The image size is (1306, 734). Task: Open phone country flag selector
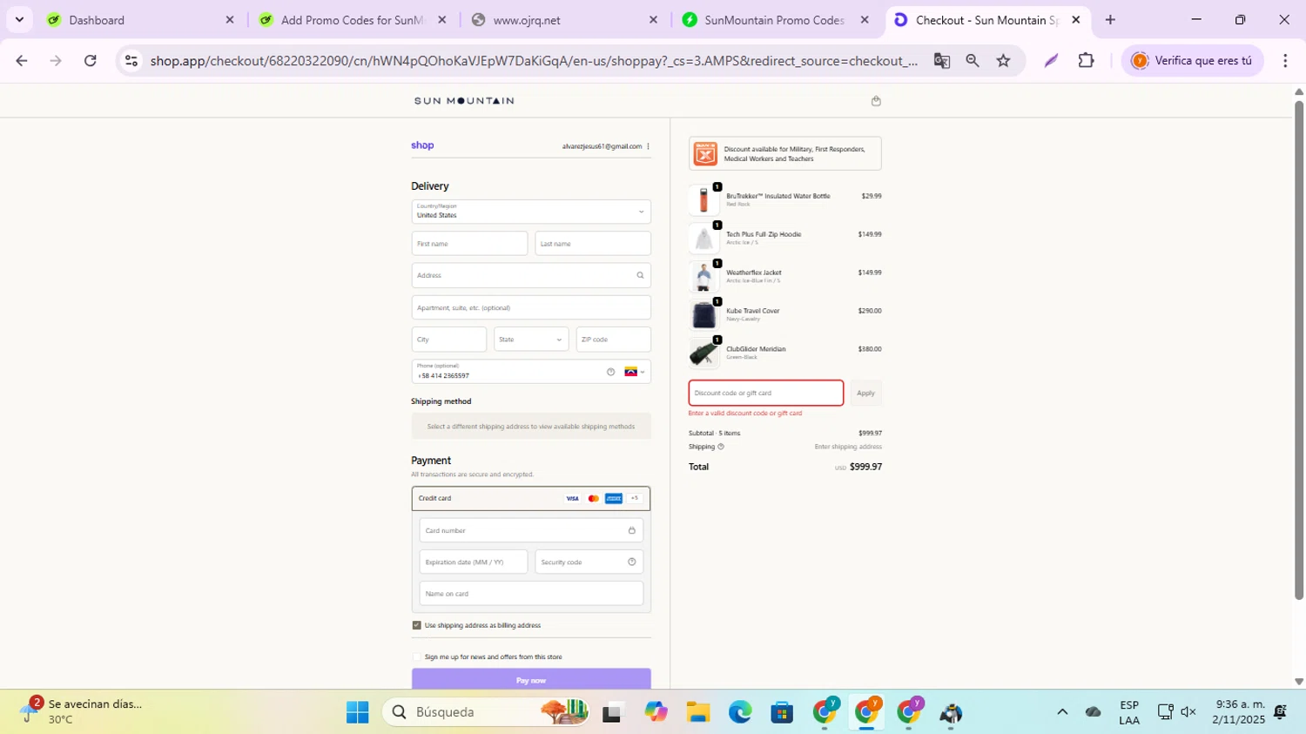[635, 372]
